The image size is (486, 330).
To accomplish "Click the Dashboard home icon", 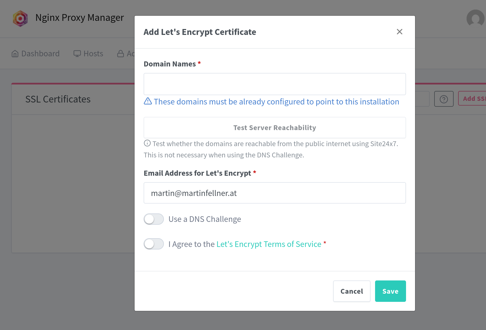I will click(15, 53).
